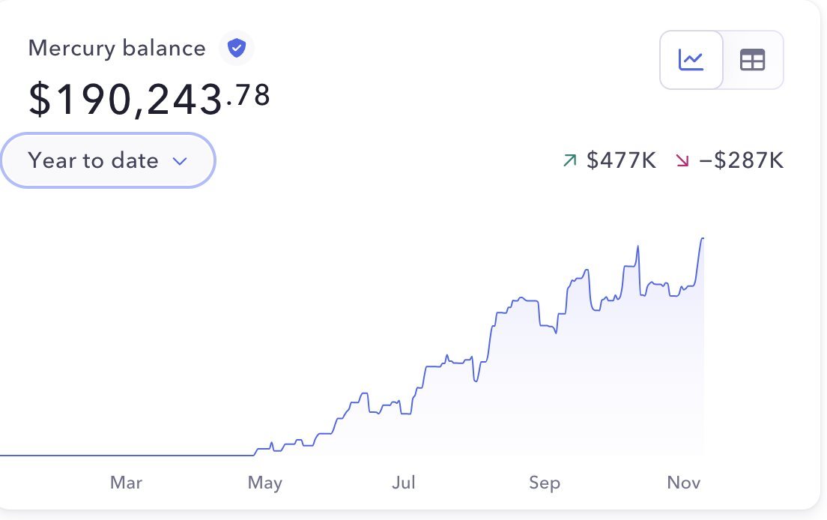Select the Sep label on the chart axis

[544, 483]
